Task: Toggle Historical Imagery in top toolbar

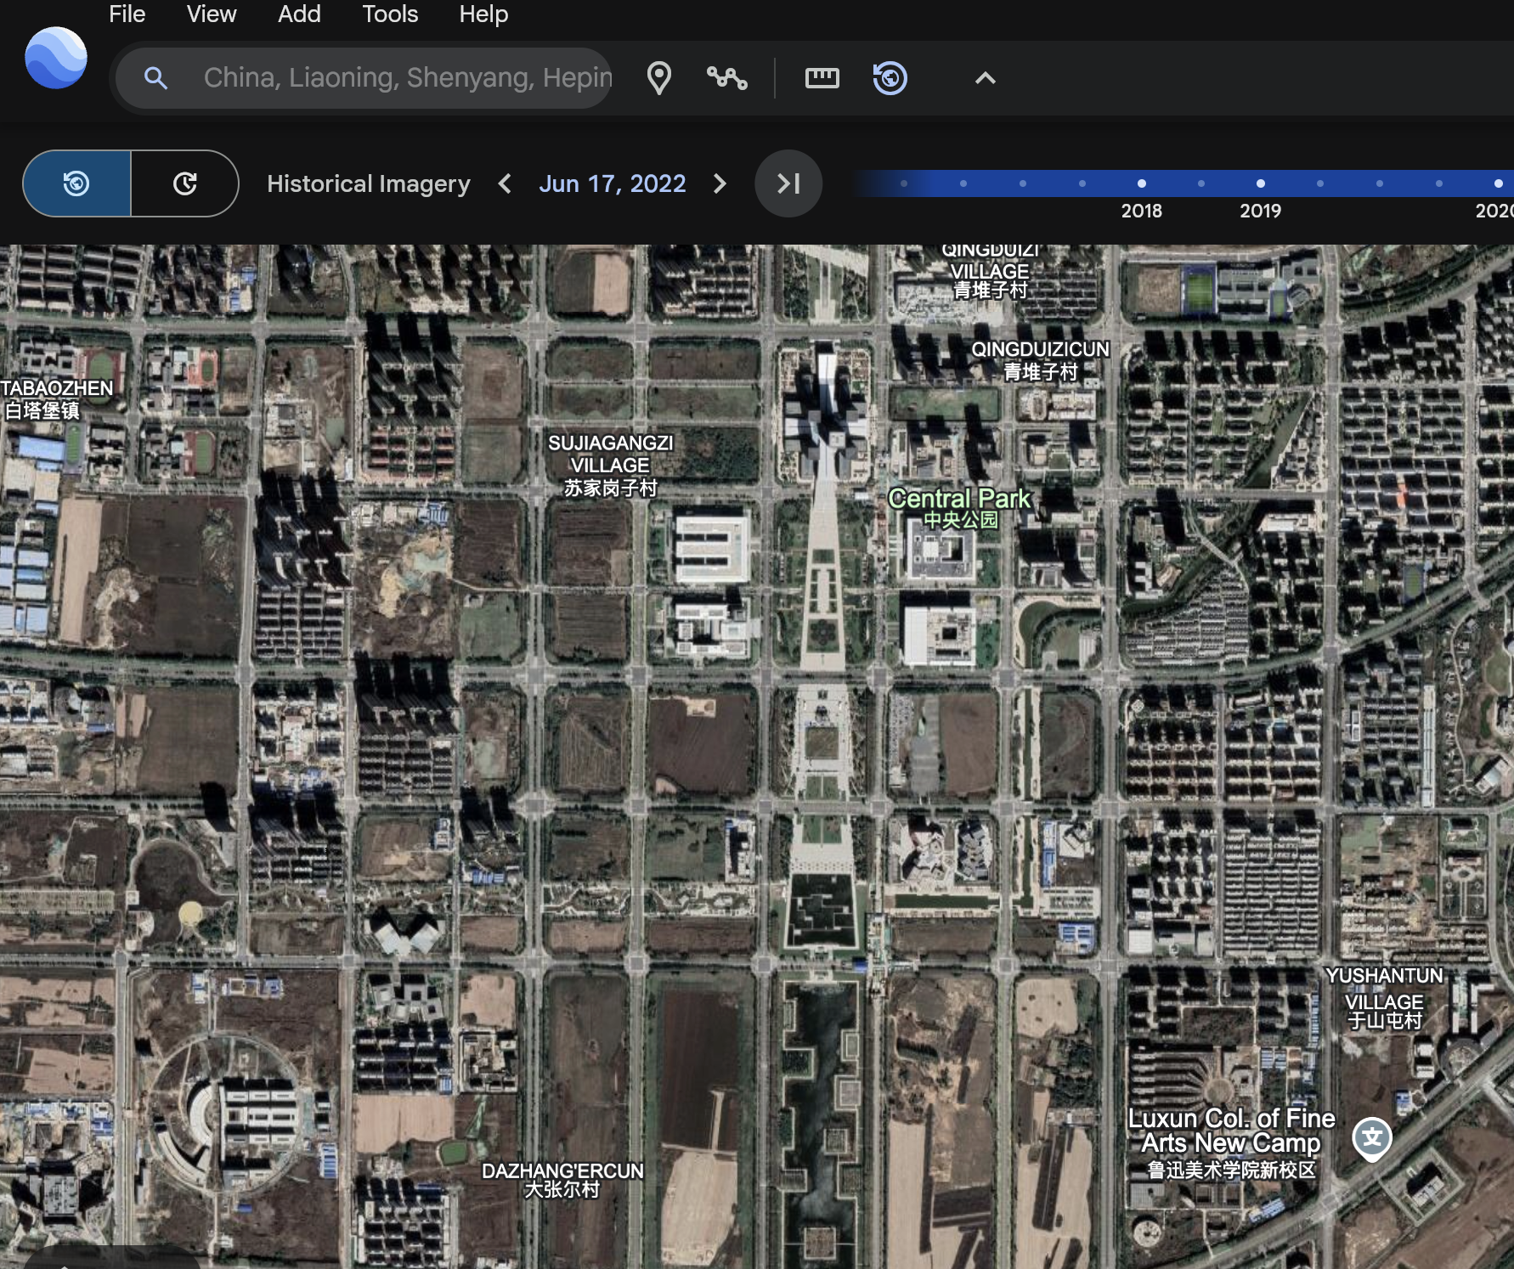Action: pyautogui.click(x=890, y=78)
